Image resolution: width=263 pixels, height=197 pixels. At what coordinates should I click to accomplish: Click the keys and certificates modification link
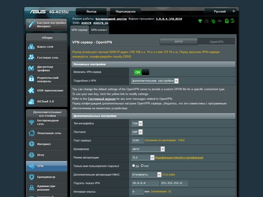pos(179,158)
